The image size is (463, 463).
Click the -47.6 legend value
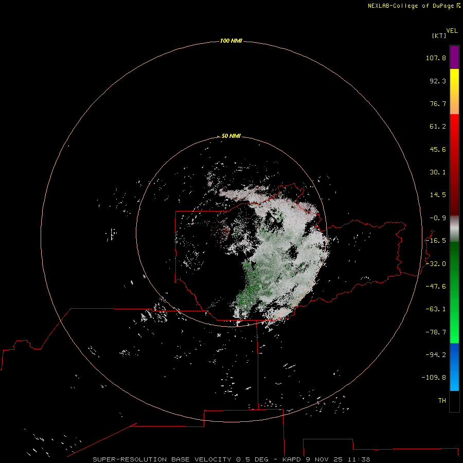pos(436,287)
